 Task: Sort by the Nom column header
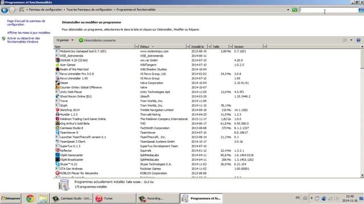coord(94,46)
